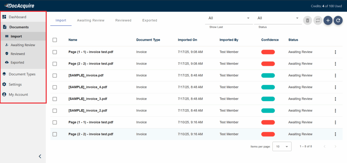Image resolution: width=347 pixels, height=163 pixels.
Task: Toggle the select-all checkbox in header
Action: (55, 40)
